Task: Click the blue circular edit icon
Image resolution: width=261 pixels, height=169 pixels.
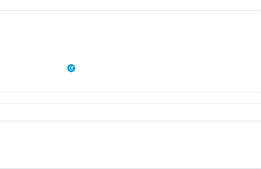Action: (x=71, y=68)
